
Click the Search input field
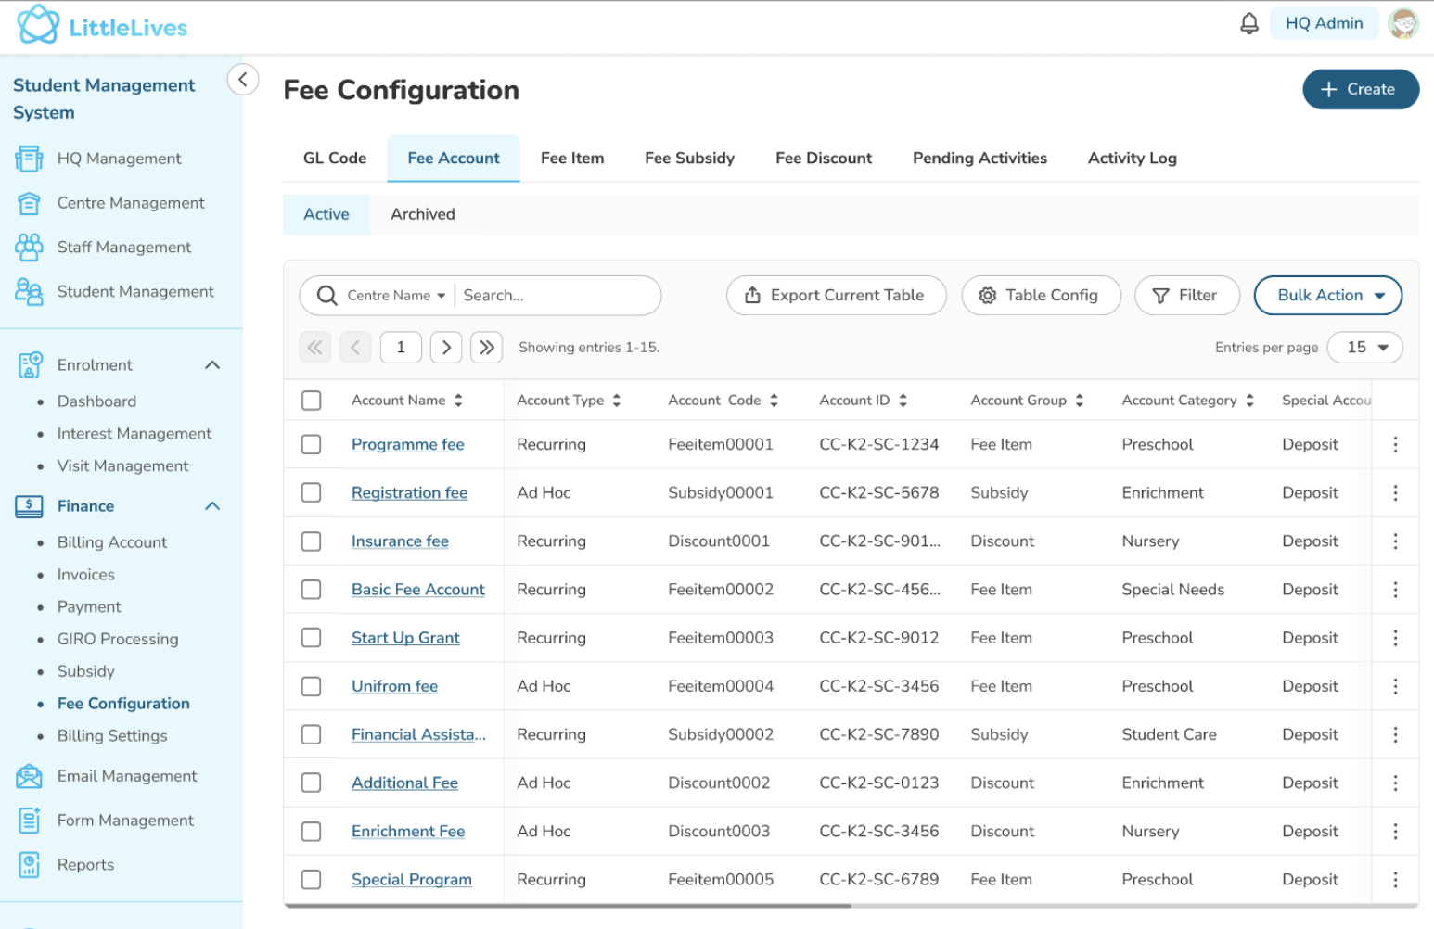557,296
